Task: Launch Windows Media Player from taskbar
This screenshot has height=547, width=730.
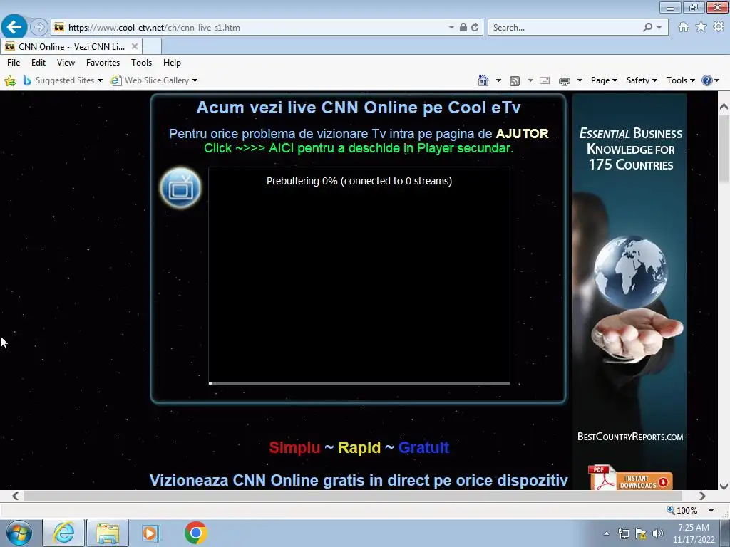Action: pyautogui.click(x=150, y=533)
